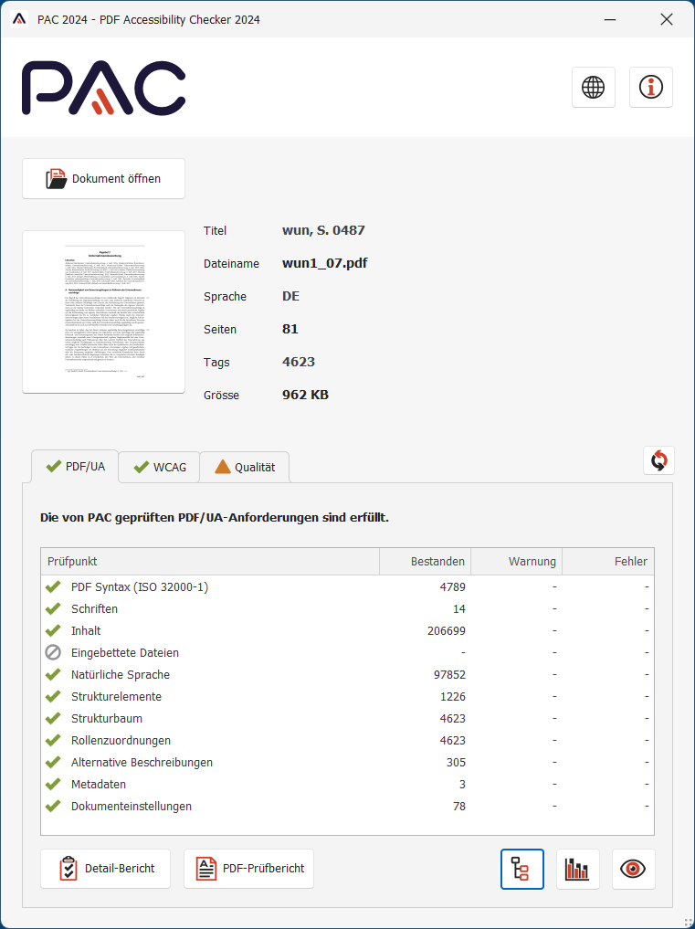Click the PAC logo
This screenshot has height=929, width=695.
(x=103, y=89)
